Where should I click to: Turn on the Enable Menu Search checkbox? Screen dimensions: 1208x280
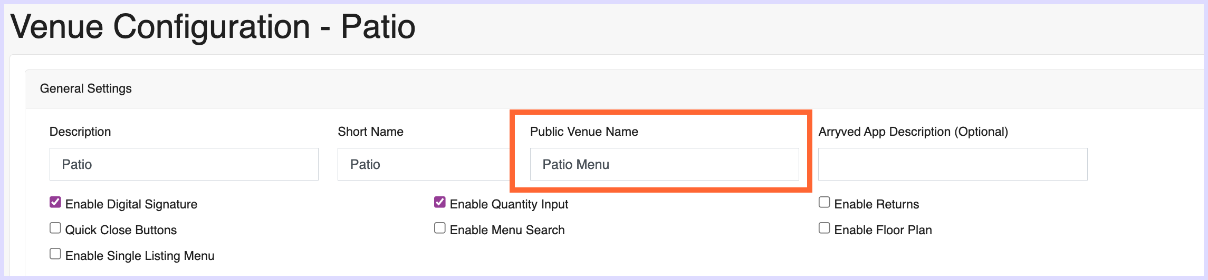point(440,228)
